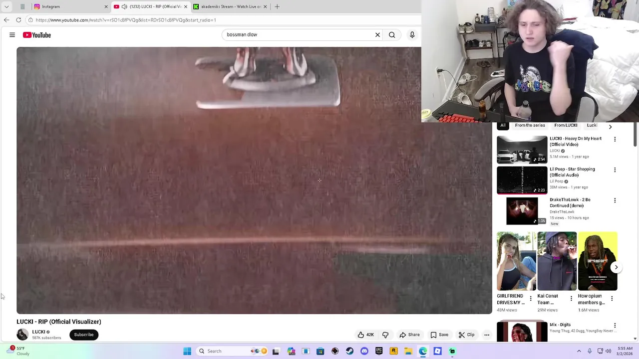
Task: Select the 'From LUCKI' chip
Action: tap(566, 126)
